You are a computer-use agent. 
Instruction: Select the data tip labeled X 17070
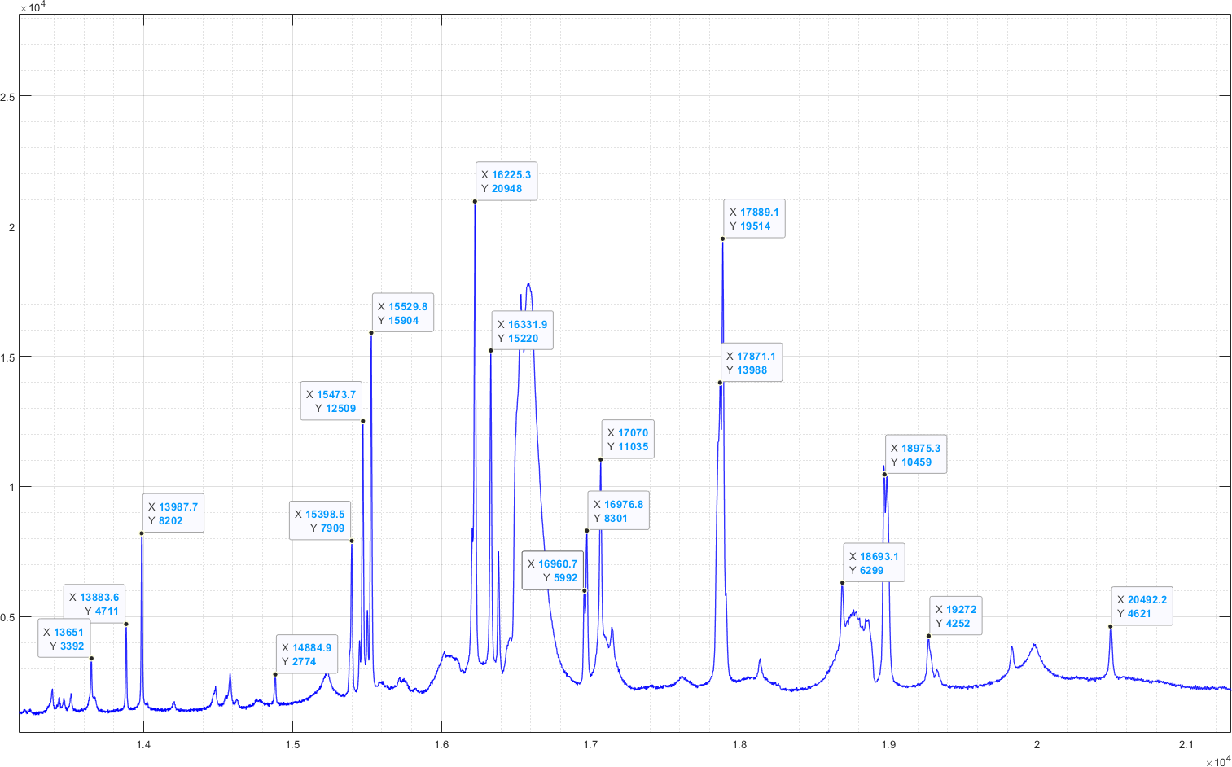tap(627, 440)
